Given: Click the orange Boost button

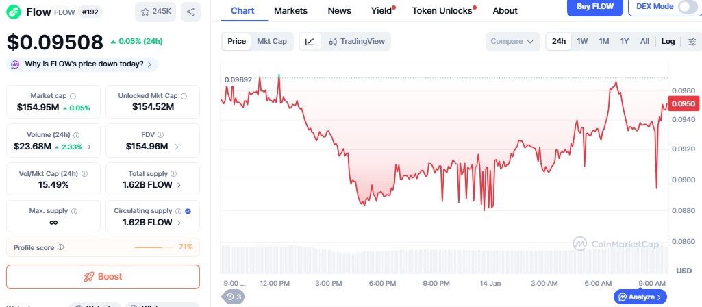Looking at the screenshot, I should pyautogui.click(x=103, y=277).
